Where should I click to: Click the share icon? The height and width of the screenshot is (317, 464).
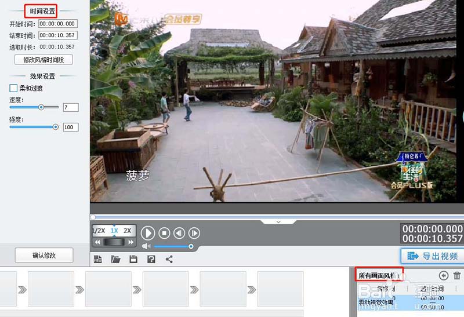tap(169, 259)
